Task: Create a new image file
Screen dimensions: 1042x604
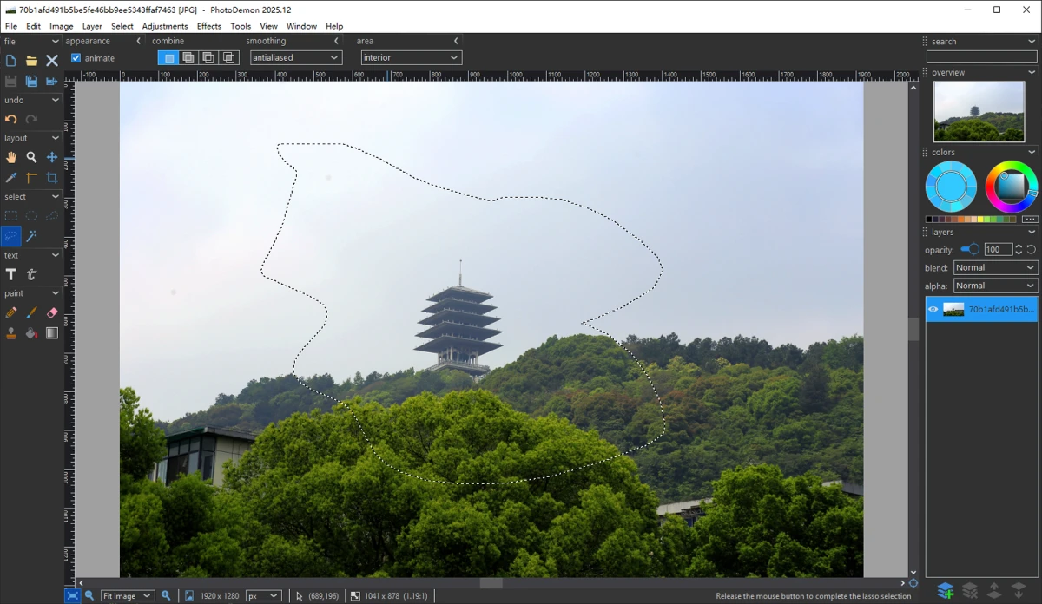Action: point(10,61)
